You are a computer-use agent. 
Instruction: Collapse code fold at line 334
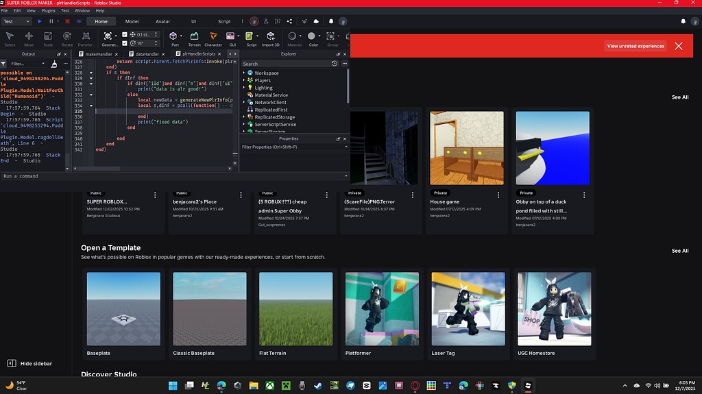pyautogui.click(x=91, y=106)
